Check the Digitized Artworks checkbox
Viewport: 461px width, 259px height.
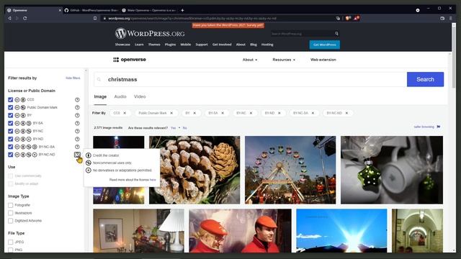click(11, 221)
